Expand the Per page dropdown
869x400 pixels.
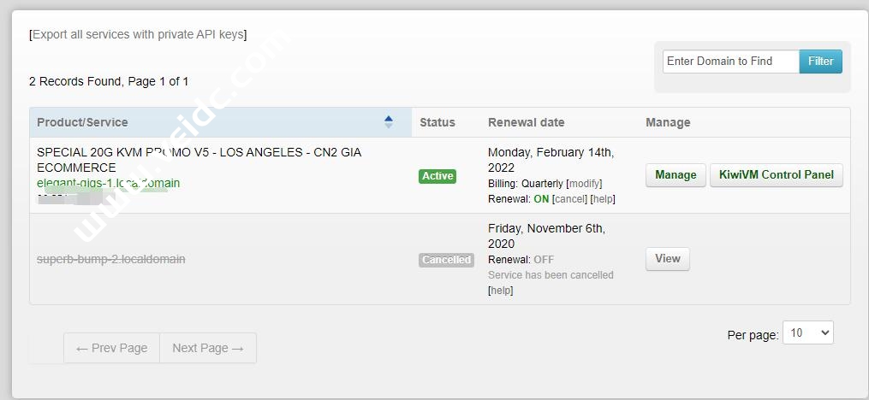[808, 333]
